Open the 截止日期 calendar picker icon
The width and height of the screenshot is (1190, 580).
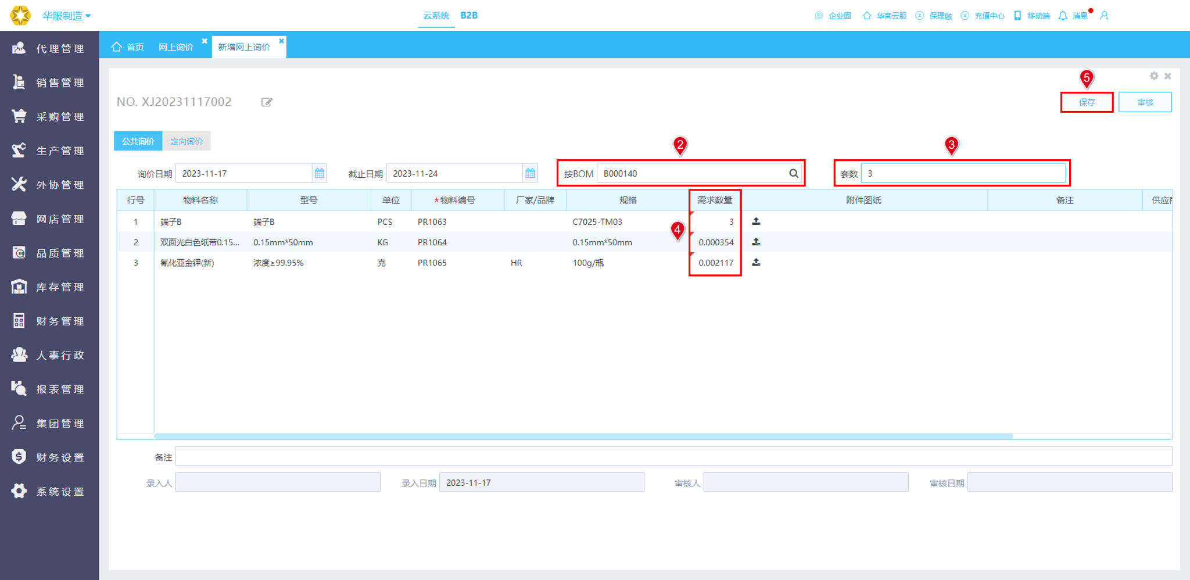click(x=530, y=173)
